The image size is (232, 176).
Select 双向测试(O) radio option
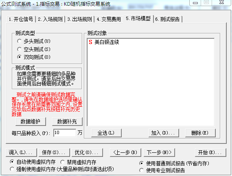coord(34,57)
